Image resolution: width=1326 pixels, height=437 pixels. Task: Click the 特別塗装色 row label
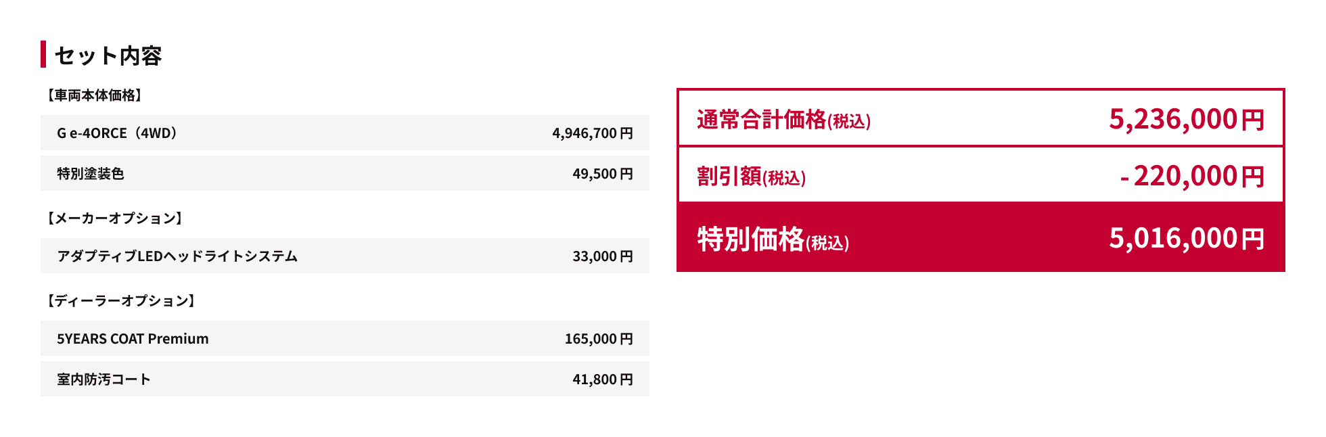tap(91, 174)
